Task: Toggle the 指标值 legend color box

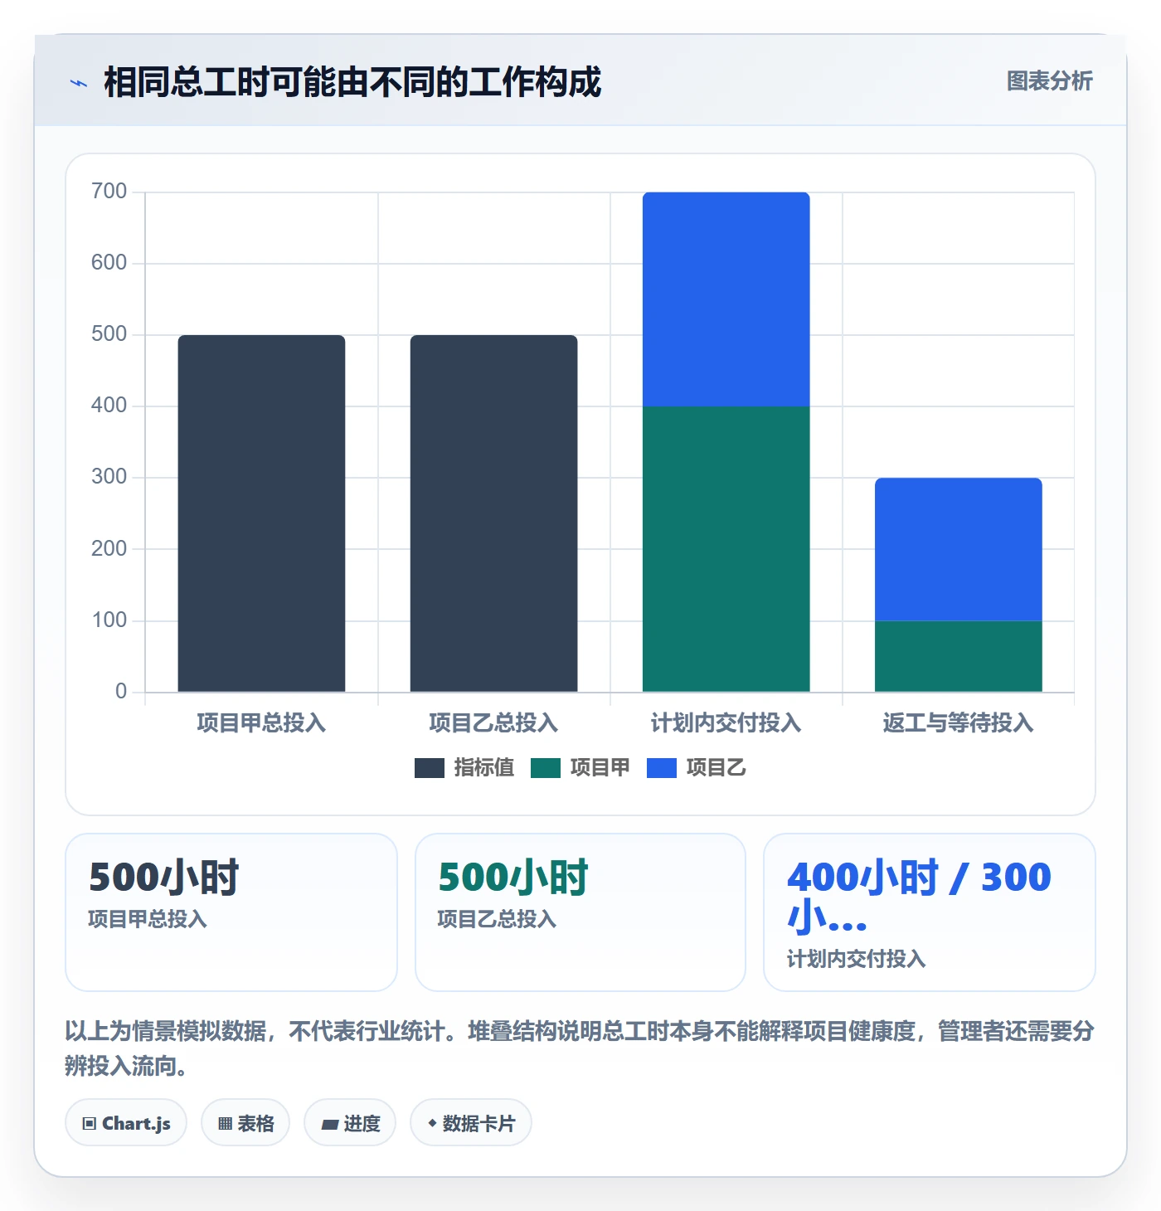Action: [430, 768]
